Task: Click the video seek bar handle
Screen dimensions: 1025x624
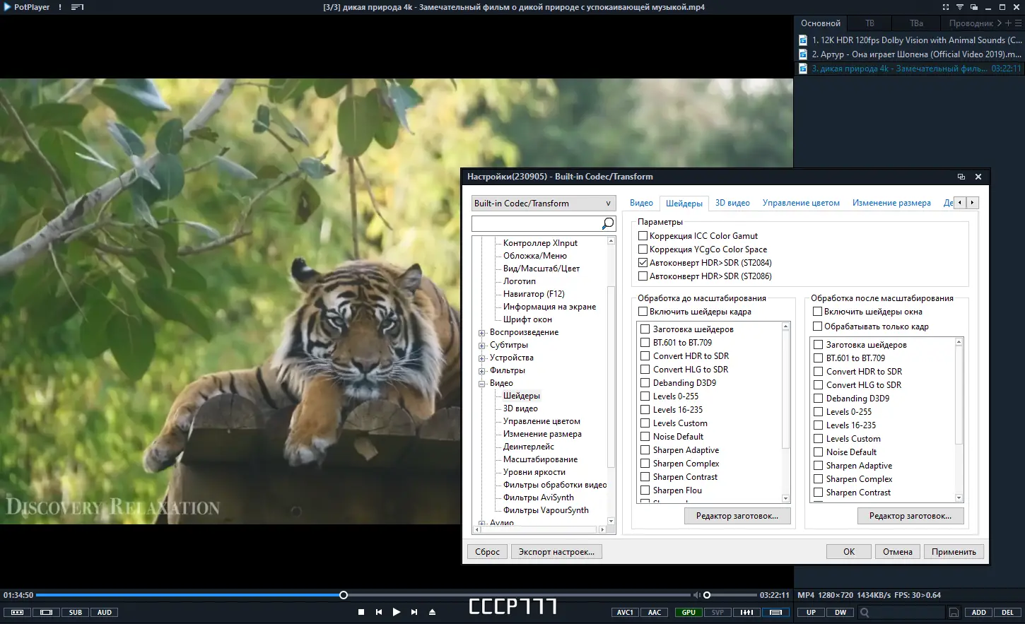Action: [x=344, y=595]
